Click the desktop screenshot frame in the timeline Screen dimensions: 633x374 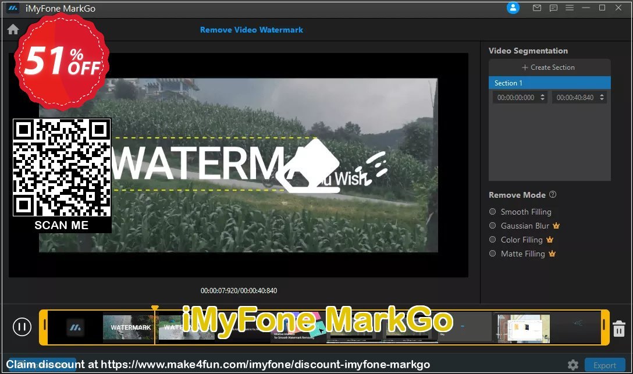524,329
